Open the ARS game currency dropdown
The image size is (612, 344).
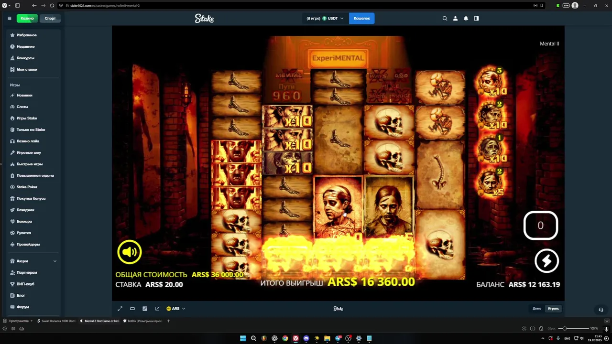coord(175,309)
